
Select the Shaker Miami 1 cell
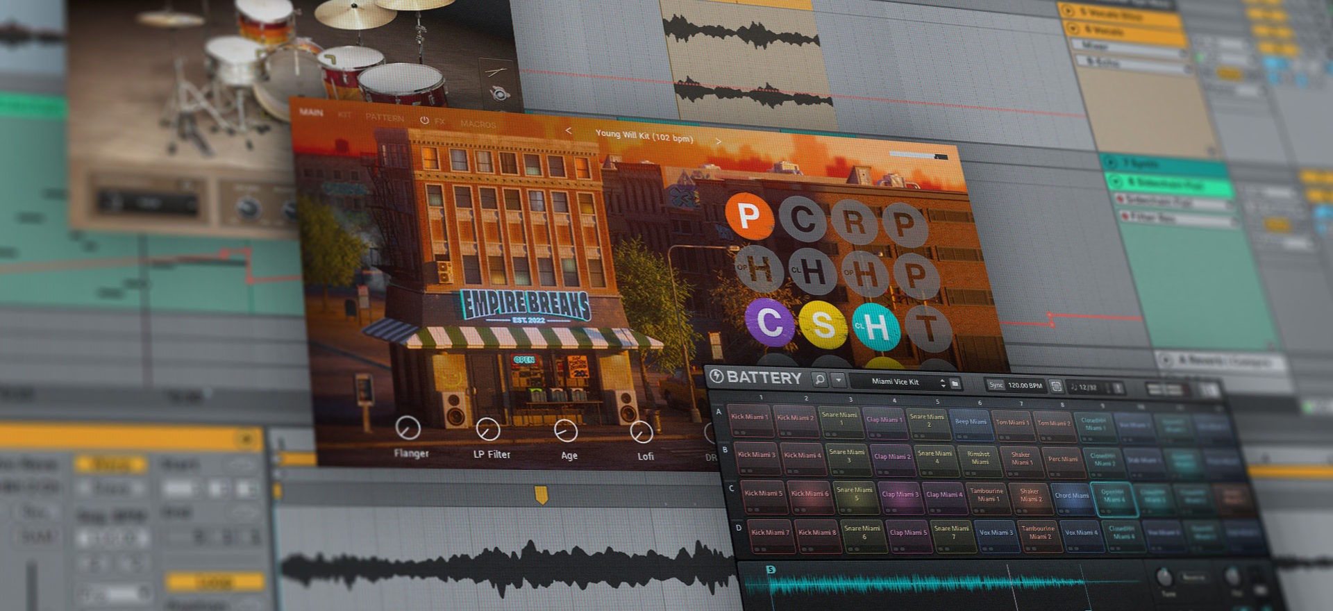point(1022,462)
